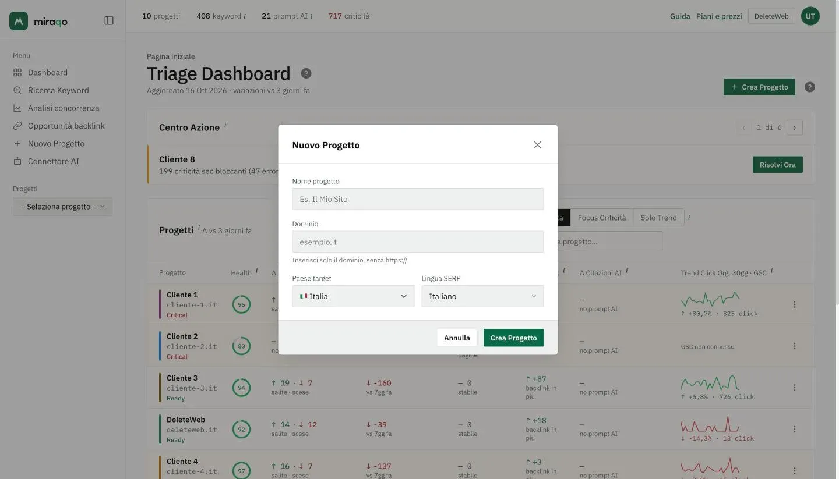Open Piani e prezzi link
Image resolution: width=839 pixels, height=479 pixels.
point(719,16)
